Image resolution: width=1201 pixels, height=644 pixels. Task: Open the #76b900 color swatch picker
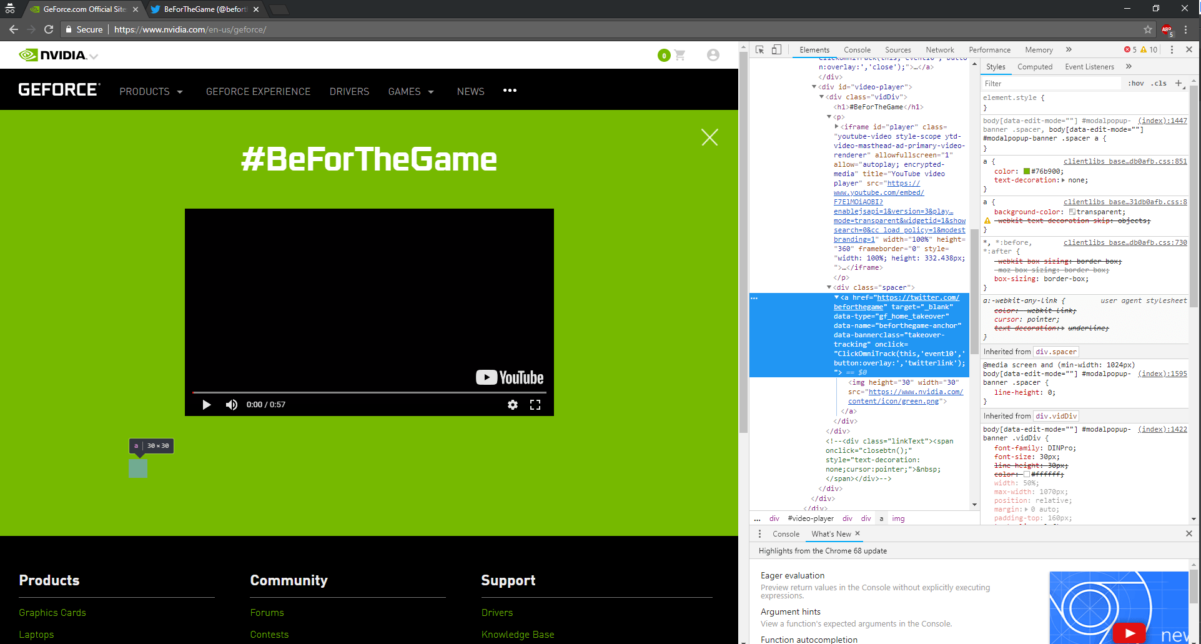[1026, 171]
